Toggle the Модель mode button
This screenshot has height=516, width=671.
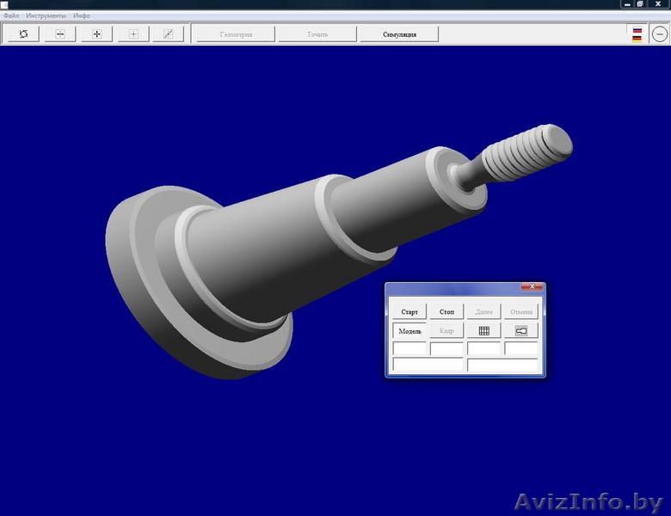pyautogui.click(x=409, y=330)
